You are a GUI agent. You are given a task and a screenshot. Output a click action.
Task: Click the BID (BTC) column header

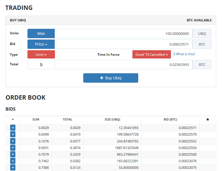point(170,119)
